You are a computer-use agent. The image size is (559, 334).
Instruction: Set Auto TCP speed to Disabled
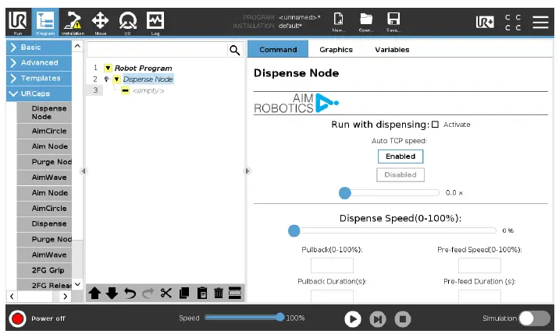pyautogui.click(x=401, y=175)
